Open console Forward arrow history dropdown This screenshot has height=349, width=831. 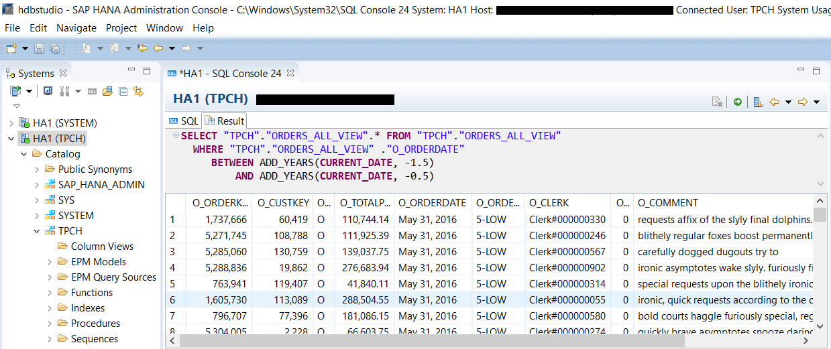pyautogui.click(x=816, y=102)
